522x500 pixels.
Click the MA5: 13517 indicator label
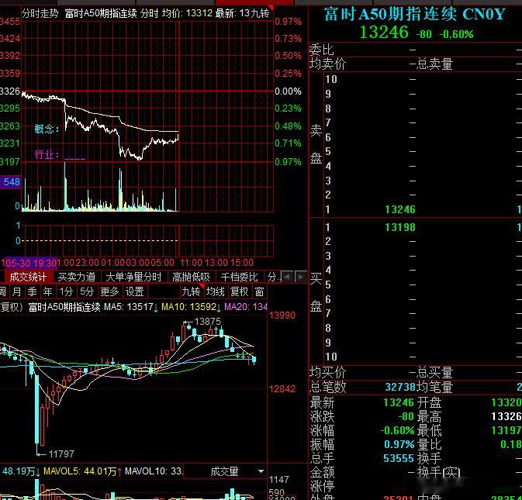(129, 307)
